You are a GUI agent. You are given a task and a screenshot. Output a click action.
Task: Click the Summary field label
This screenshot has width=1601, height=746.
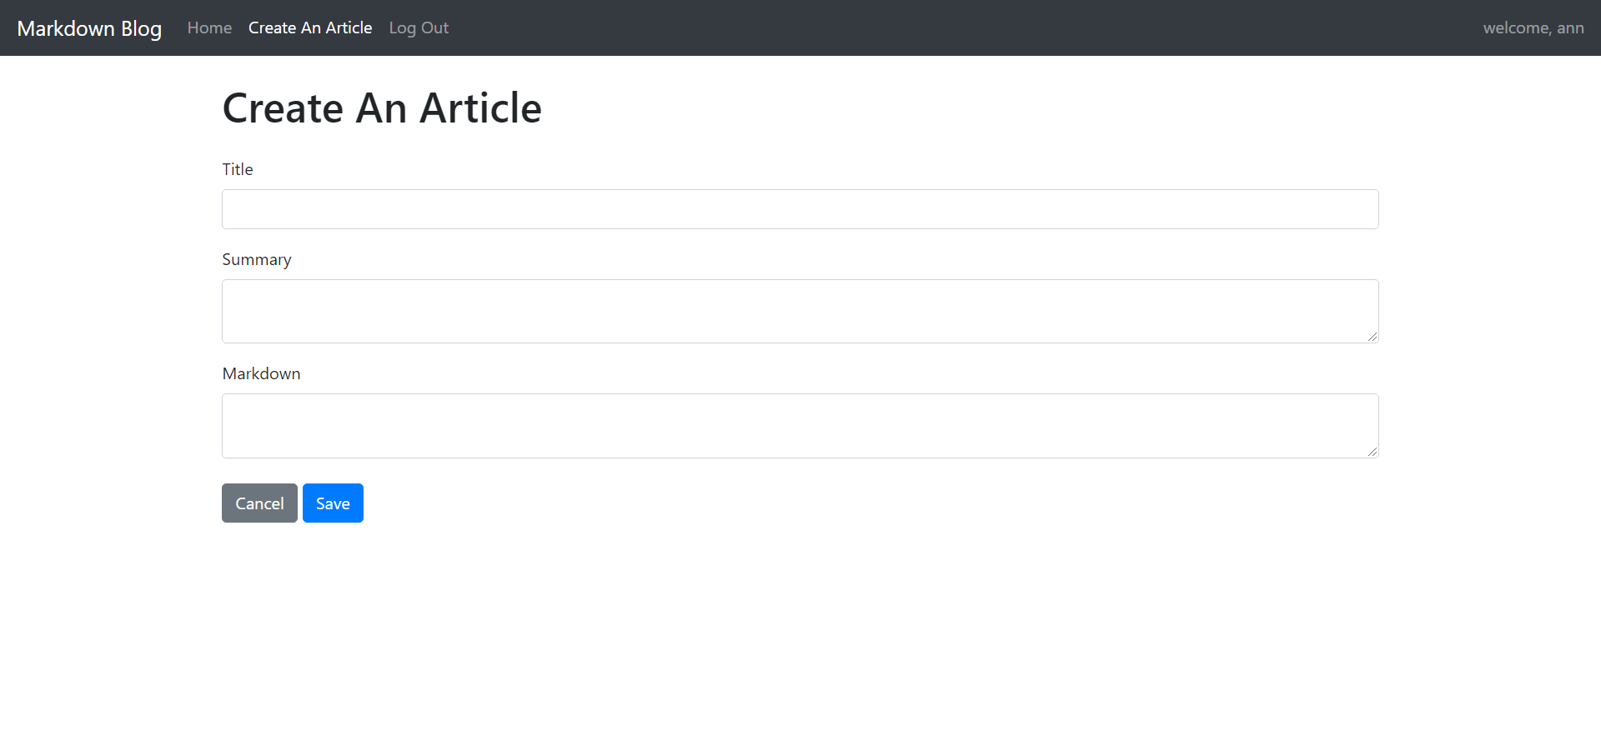(x=256, y=259)
